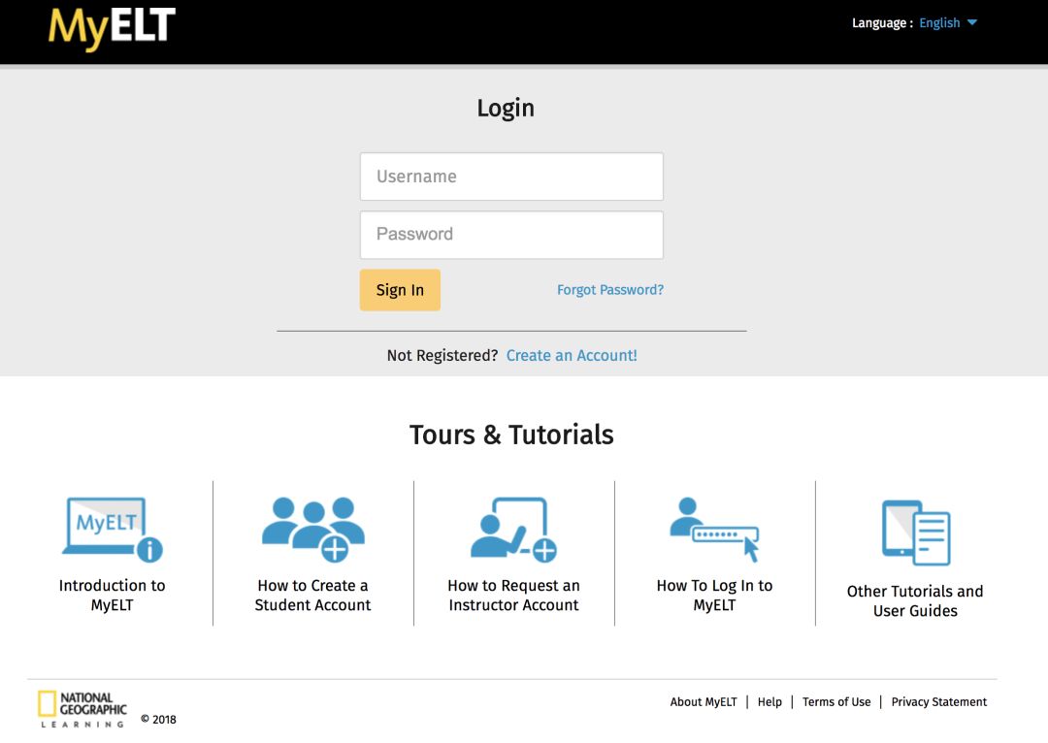Click the Log In to MyELT password icon
This screenshot has height=743, width=1048.
coord(714,530)
